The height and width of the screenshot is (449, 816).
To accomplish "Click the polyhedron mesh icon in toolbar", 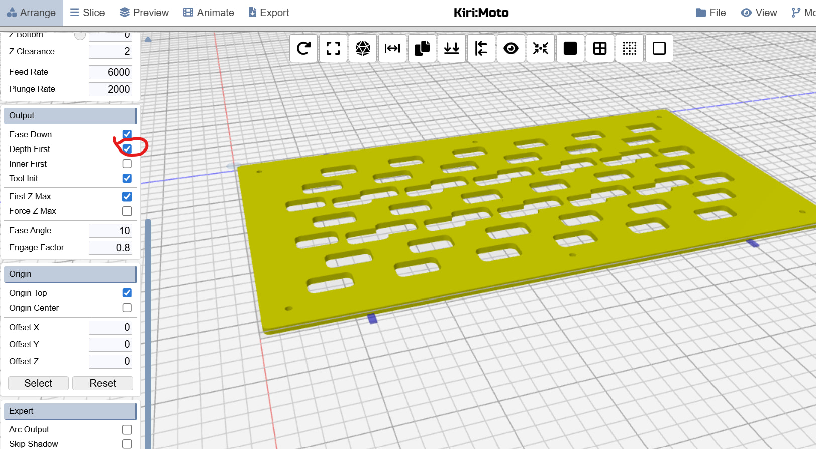I will point(363,48).
